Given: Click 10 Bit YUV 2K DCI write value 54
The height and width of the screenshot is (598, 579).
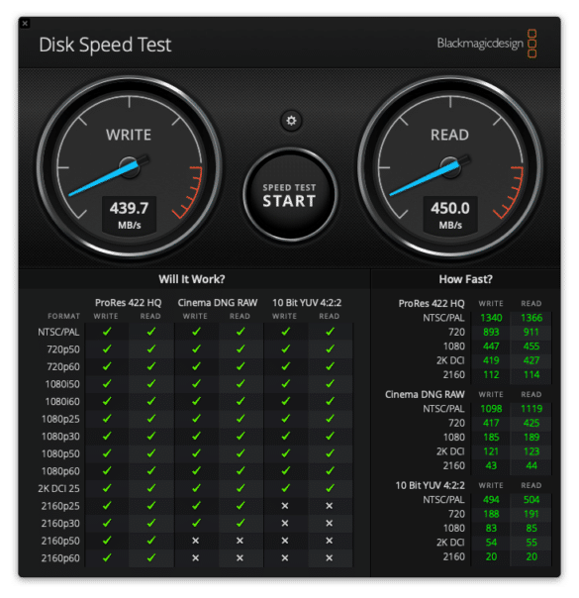Looking at the screenshot, I should [x=491, y=543].
